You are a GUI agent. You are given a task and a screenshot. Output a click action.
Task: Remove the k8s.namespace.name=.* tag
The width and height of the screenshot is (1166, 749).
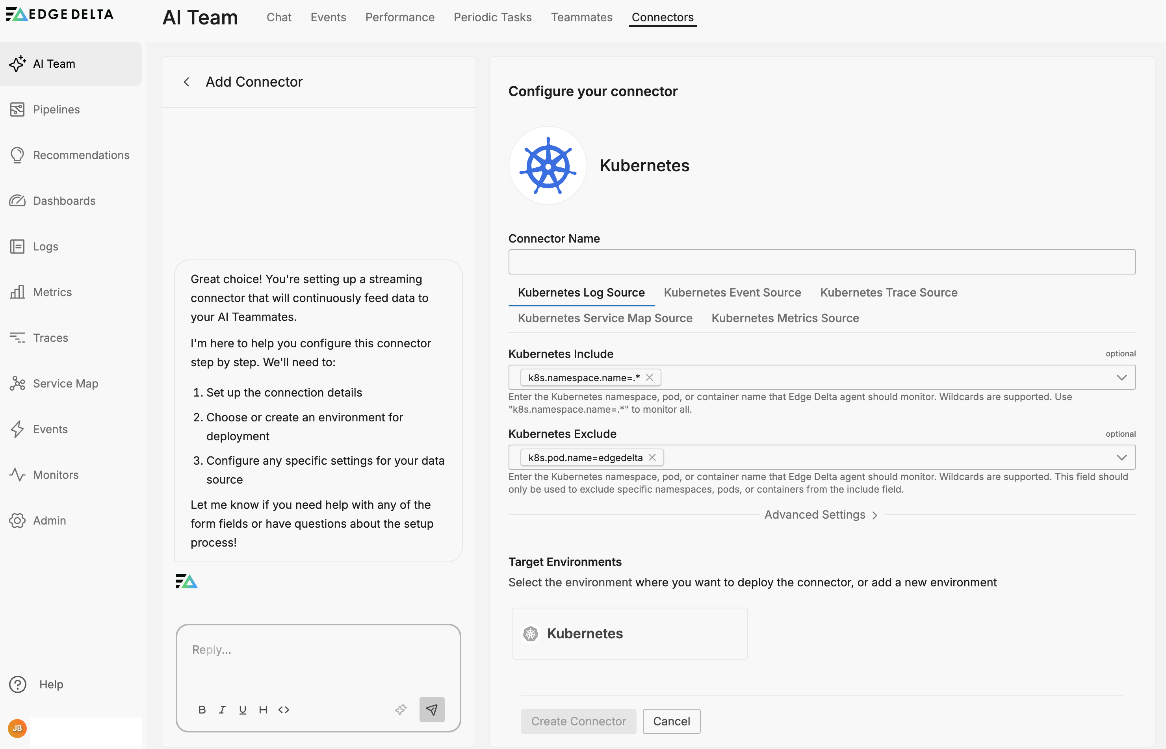[x=650, y=377]
